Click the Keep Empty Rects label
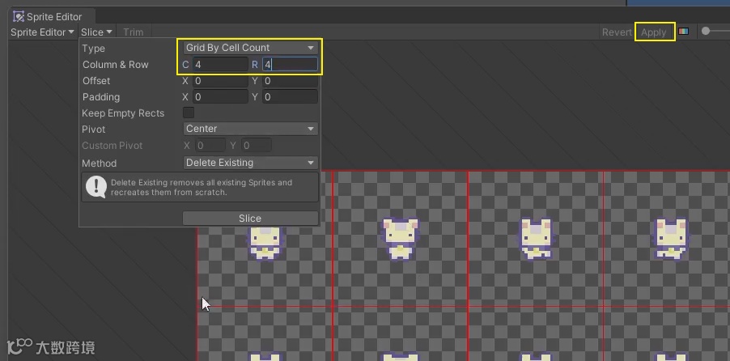The width and height of the screenshot is (730, 361). [123, 113]
